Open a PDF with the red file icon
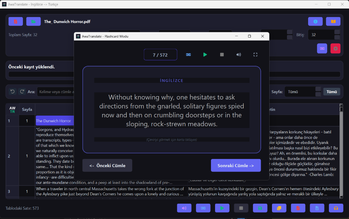Screen dimensions: 349x219 (16, 21)
